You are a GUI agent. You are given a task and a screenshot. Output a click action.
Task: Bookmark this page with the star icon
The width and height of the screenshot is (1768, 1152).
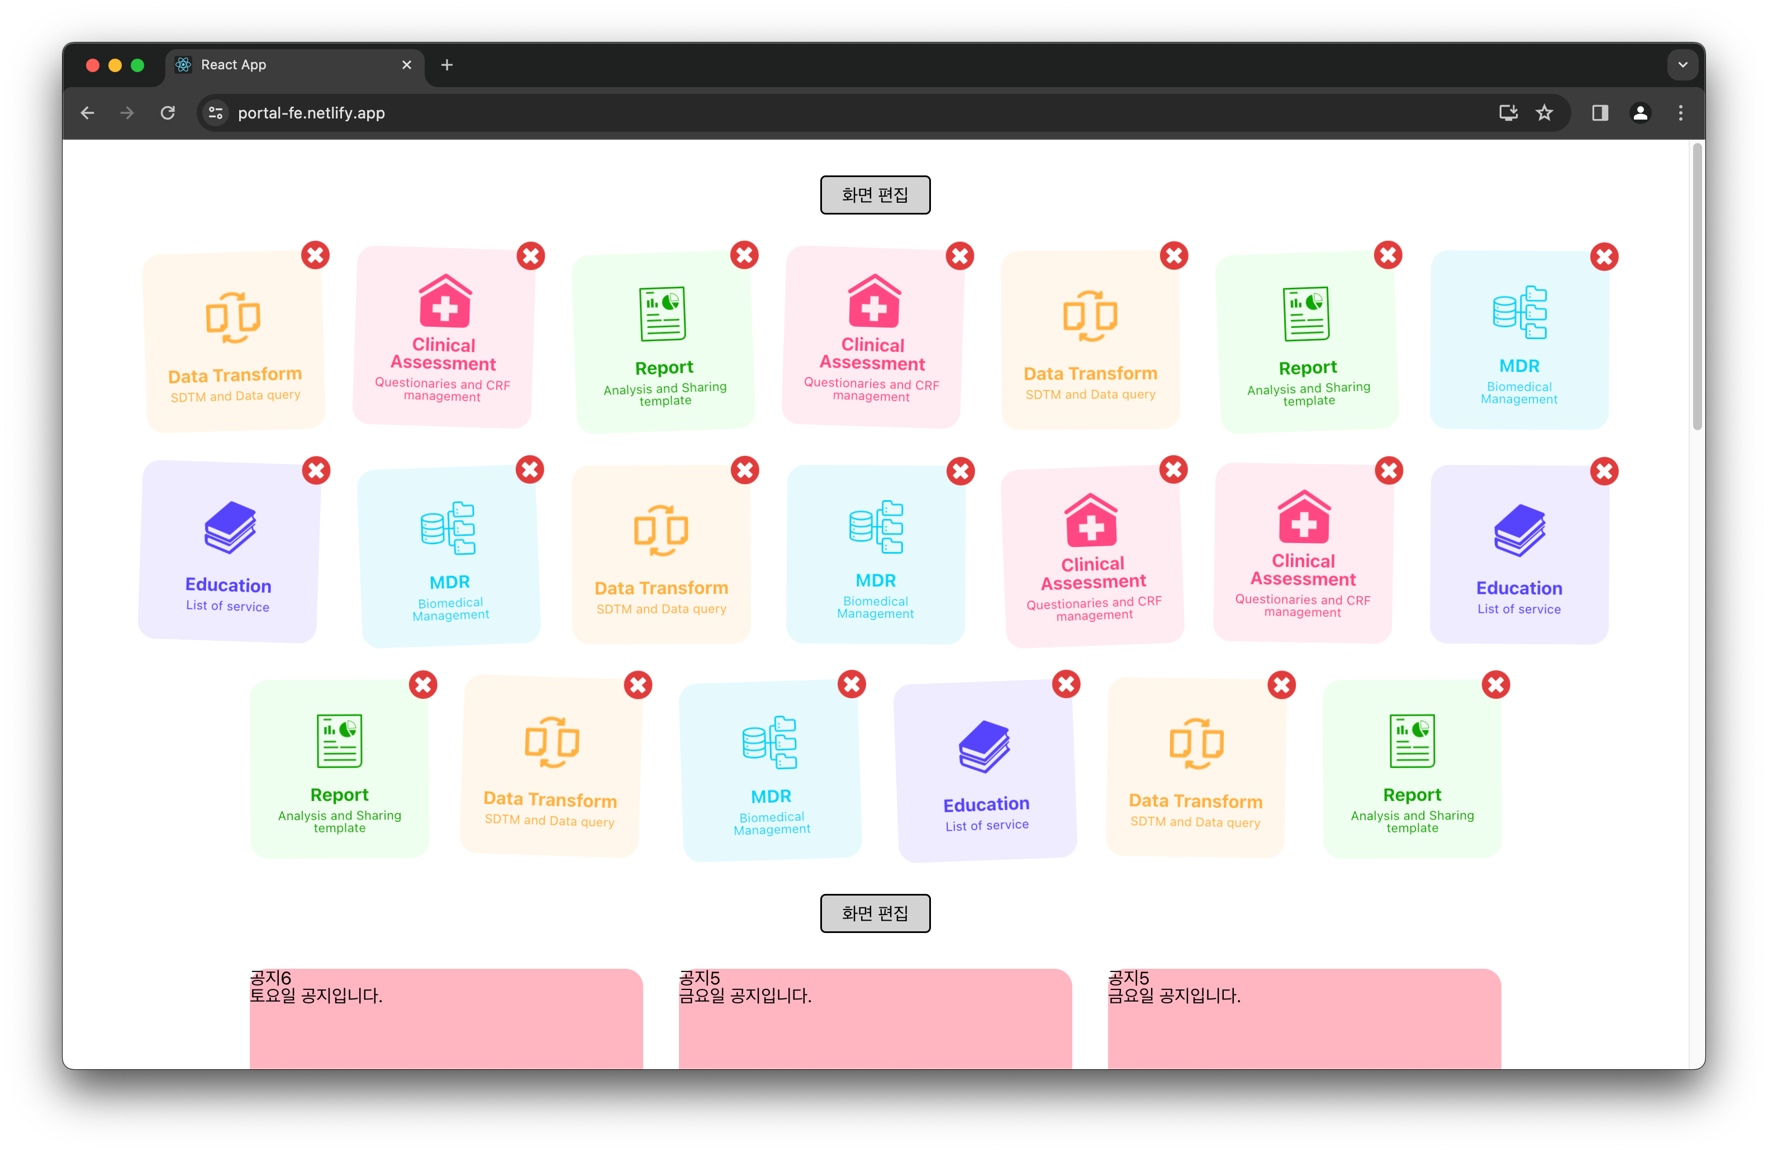(1544, 113)
